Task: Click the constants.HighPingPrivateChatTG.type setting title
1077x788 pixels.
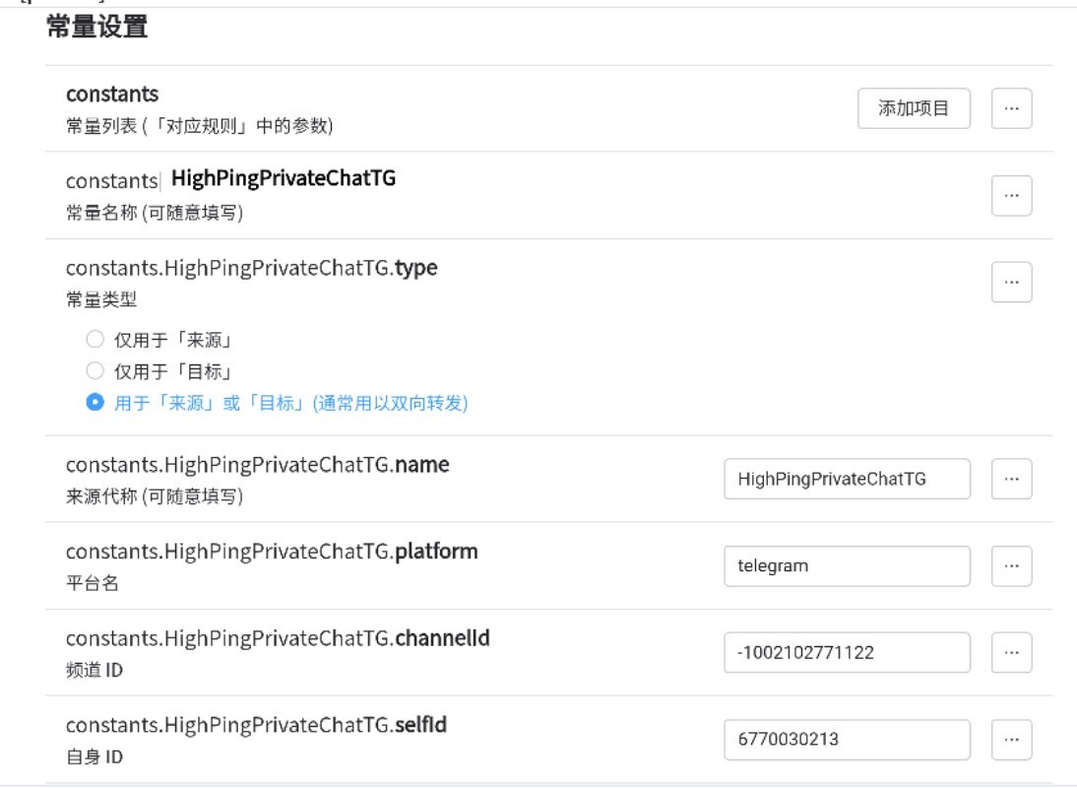Action: pyautogui.click(x=251, y=268)
